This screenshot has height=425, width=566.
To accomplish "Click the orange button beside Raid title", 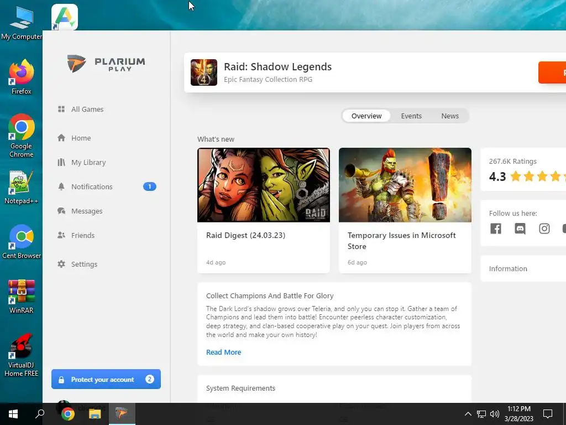I will [x=552, y=72].
